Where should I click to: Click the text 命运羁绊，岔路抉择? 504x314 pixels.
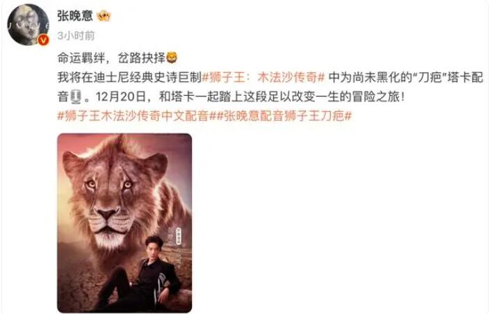pyautogui.click(x=111, y=58)
